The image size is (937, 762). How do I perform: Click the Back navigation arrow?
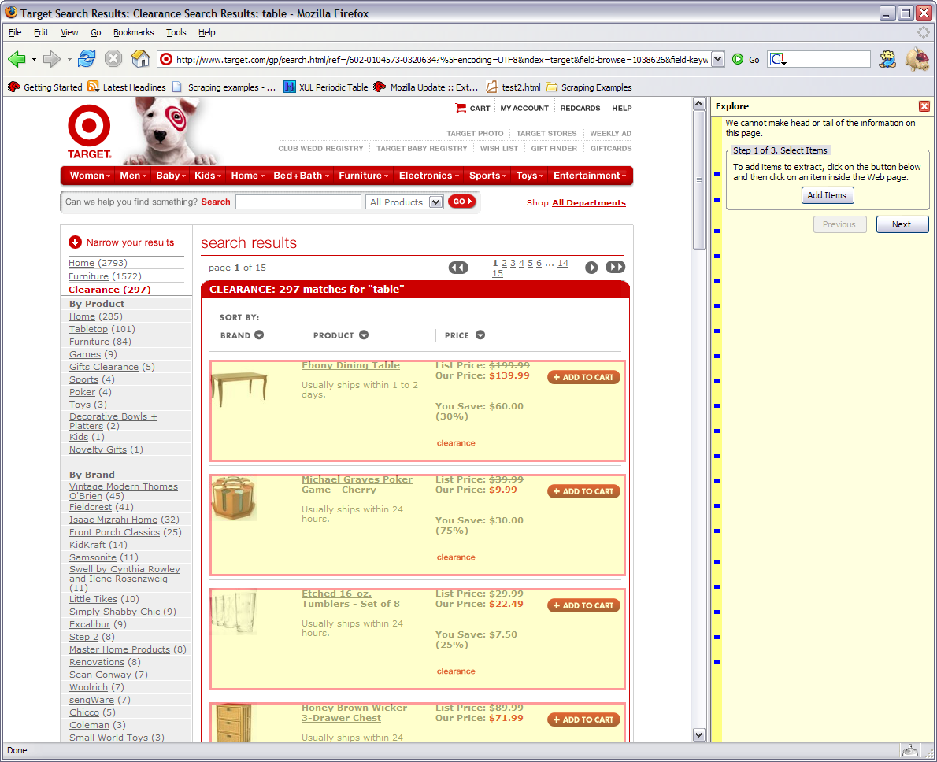click(17, 59)
